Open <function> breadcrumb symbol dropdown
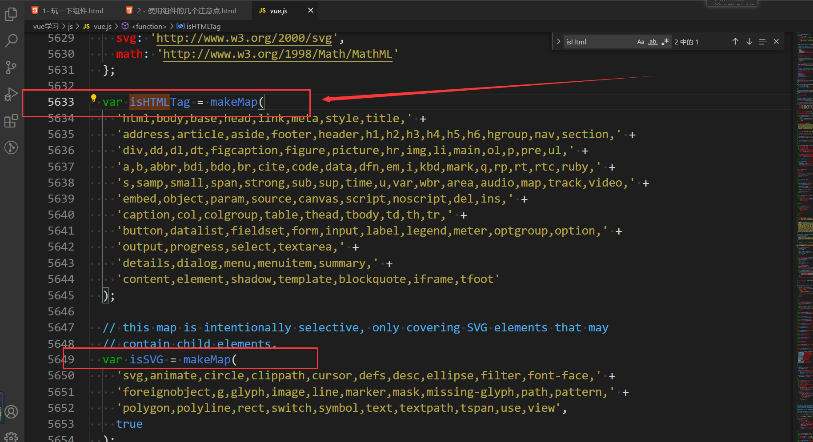Image resolution: width=813 pixels, height=442 pixels. click(144, 26)
